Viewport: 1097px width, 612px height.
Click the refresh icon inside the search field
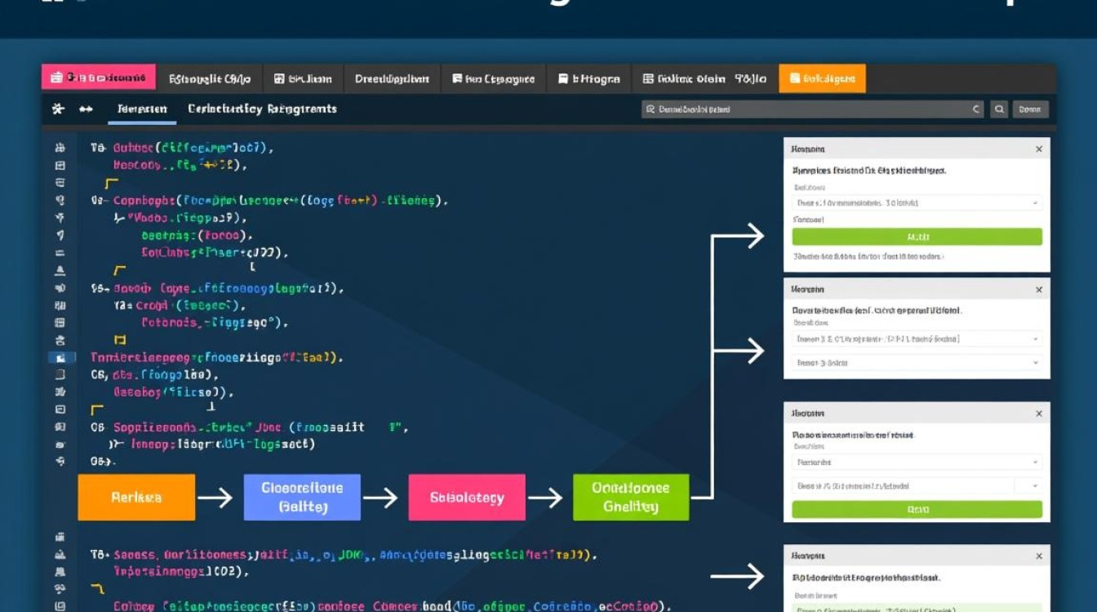tap(976, 109)
